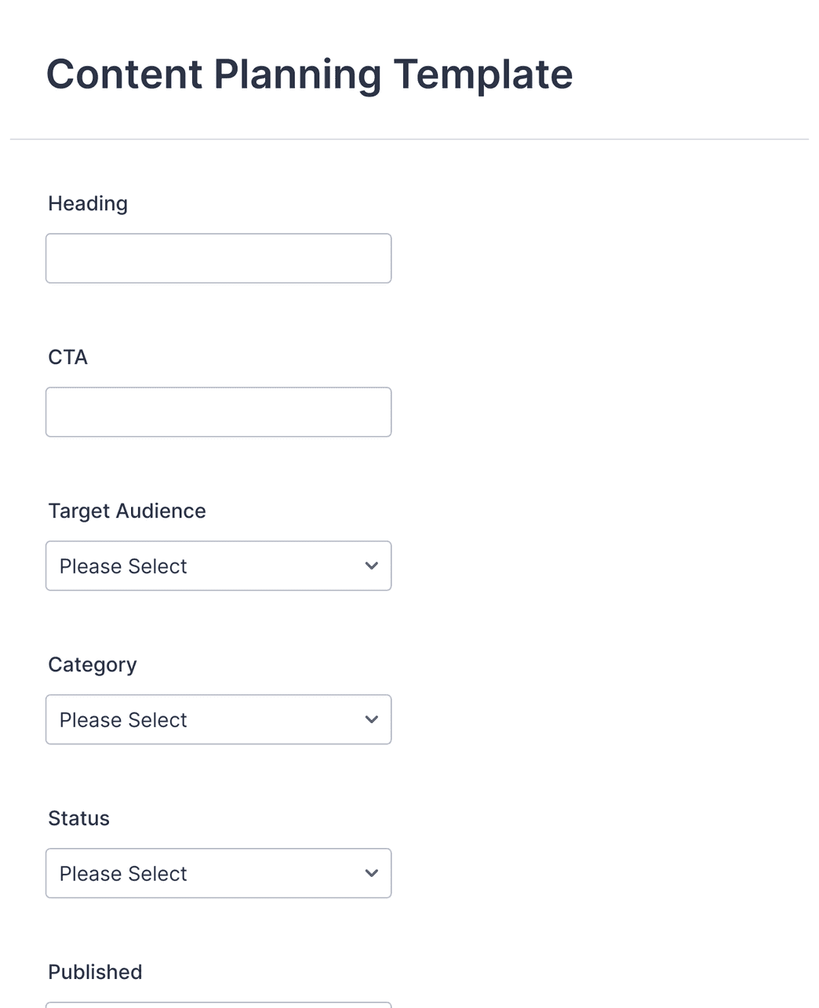Click inside the CTA text field
Viewport: 819px width, 1008px height.
tap(218, 412)
